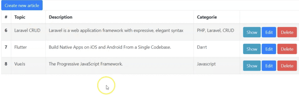This screenshot has width=299, height=111.
Task: Click the VueJs topic cell
Action: tap(20, 64)
